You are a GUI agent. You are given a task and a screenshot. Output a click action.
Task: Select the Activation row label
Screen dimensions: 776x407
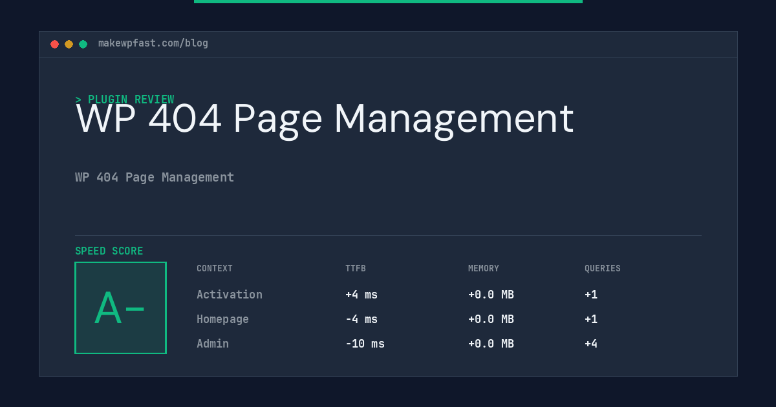point(230,295)
